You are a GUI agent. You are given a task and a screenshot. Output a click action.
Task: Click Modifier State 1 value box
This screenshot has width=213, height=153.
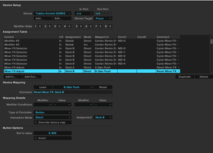click(40, 26)
